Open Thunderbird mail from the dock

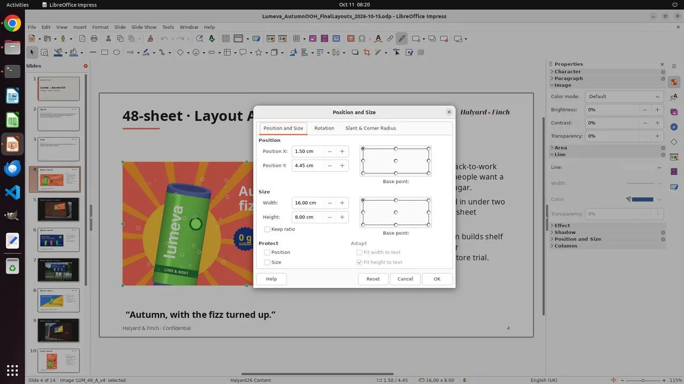pyautogui.click(x=12, y=168)
